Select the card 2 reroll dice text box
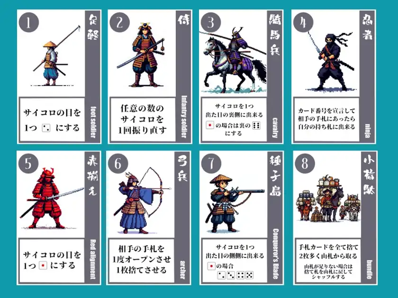Screen dimensions: 398x298 pos(142,120)
